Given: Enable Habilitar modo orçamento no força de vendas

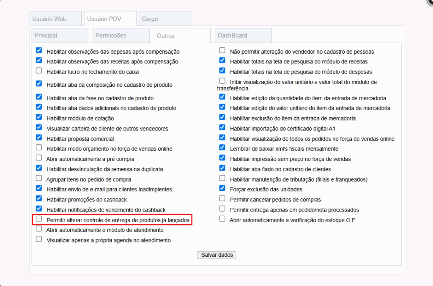Looking at the screenshot, I should (x=39, y=147).
